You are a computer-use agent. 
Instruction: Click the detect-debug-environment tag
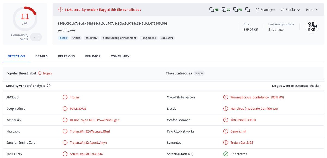(x=119, y=38)
